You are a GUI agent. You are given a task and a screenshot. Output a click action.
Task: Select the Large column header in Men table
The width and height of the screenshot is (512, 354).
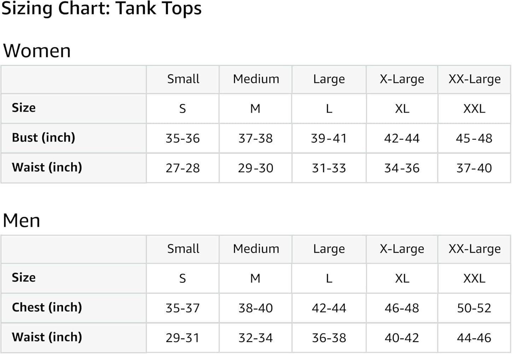(x=329, y=249)
